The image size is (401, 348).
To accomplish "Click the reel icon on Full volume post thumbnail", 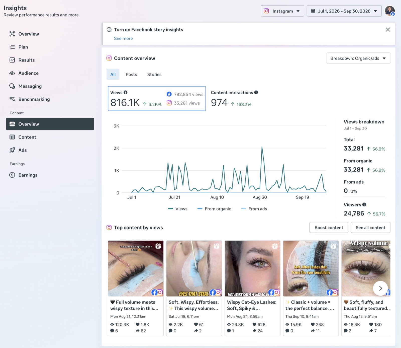I will (x=158, y=246).
